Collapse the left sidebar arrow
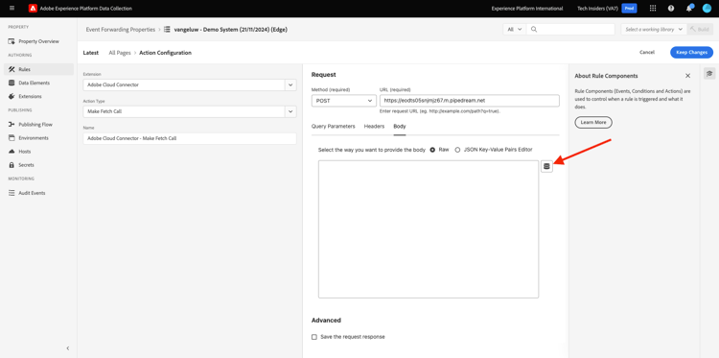 pos(68,348)
